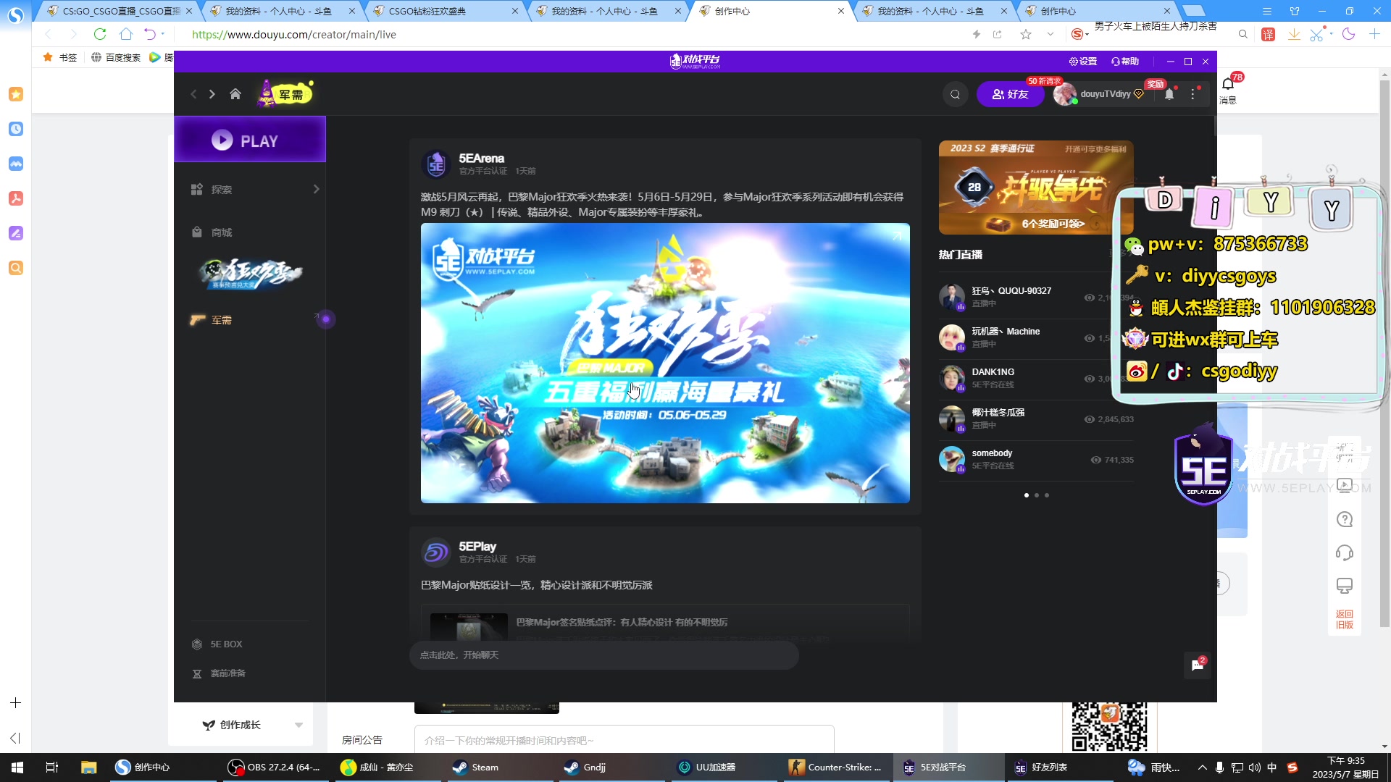Expand the browser address bar dropdown arrow

(1050, 34)
